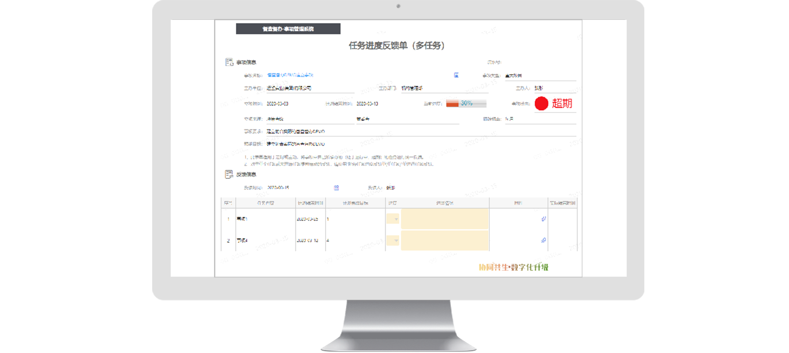
Task: Open the calendar picker beside feedback date
Action: tap(336, 188)
